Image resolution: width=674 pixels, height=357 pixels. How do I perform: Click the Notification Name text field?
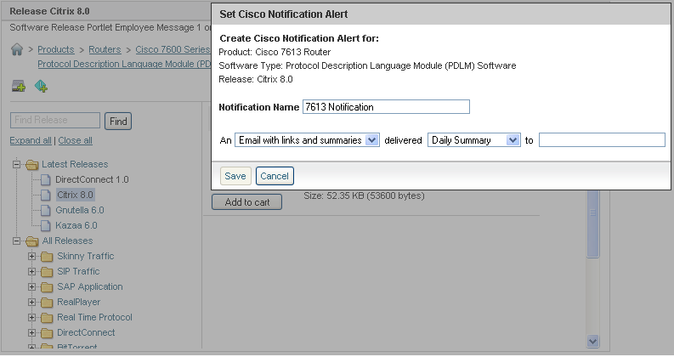[386, 106]
